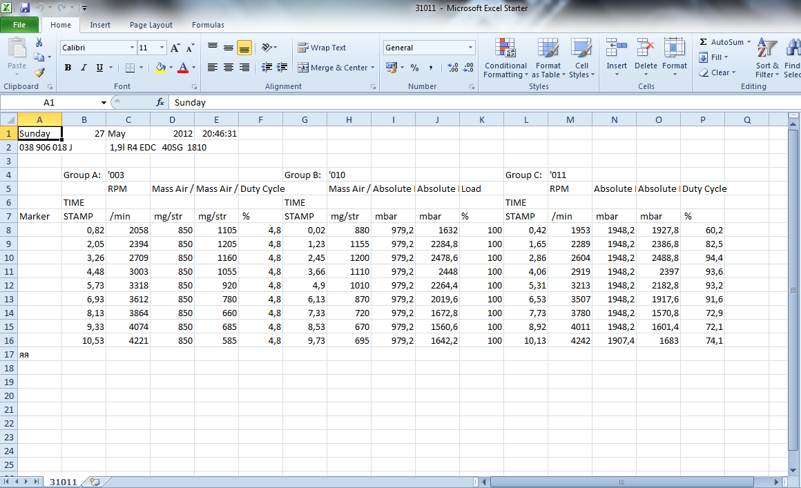Click the Percent Style icon
The height and width of the screenshot is (488, 801).
[414, 68]
